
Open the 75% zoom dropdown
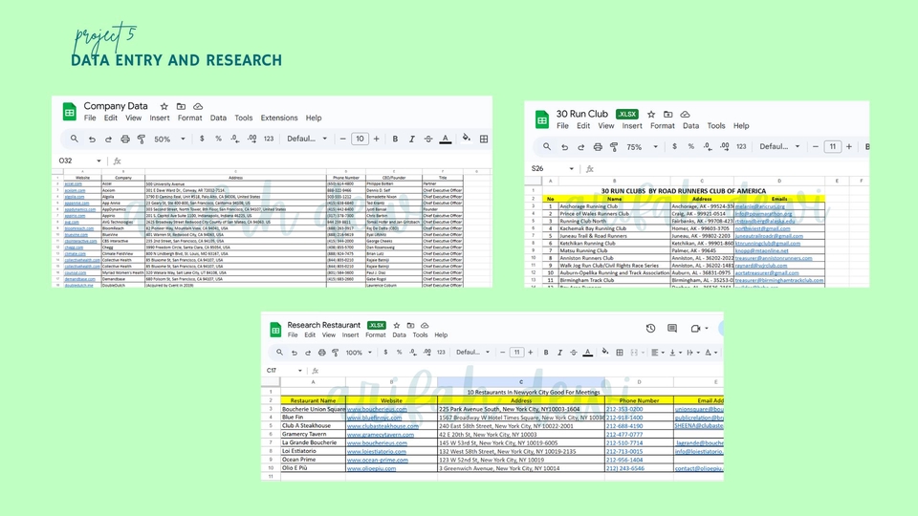tap(643, 147)
